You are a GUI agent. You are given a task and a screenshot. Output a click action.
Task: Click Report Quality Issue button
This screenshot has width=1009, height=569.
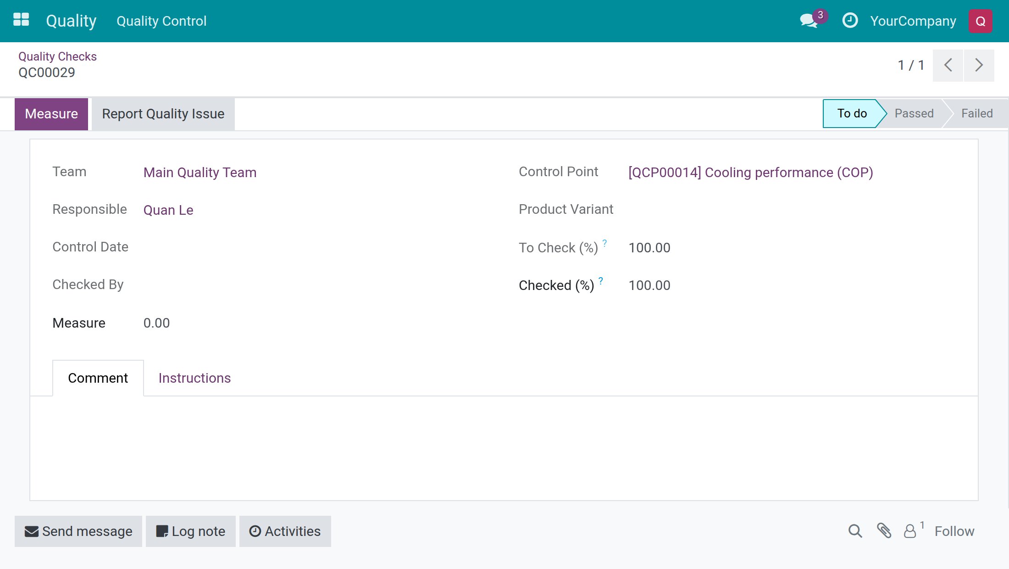point(163,114)
